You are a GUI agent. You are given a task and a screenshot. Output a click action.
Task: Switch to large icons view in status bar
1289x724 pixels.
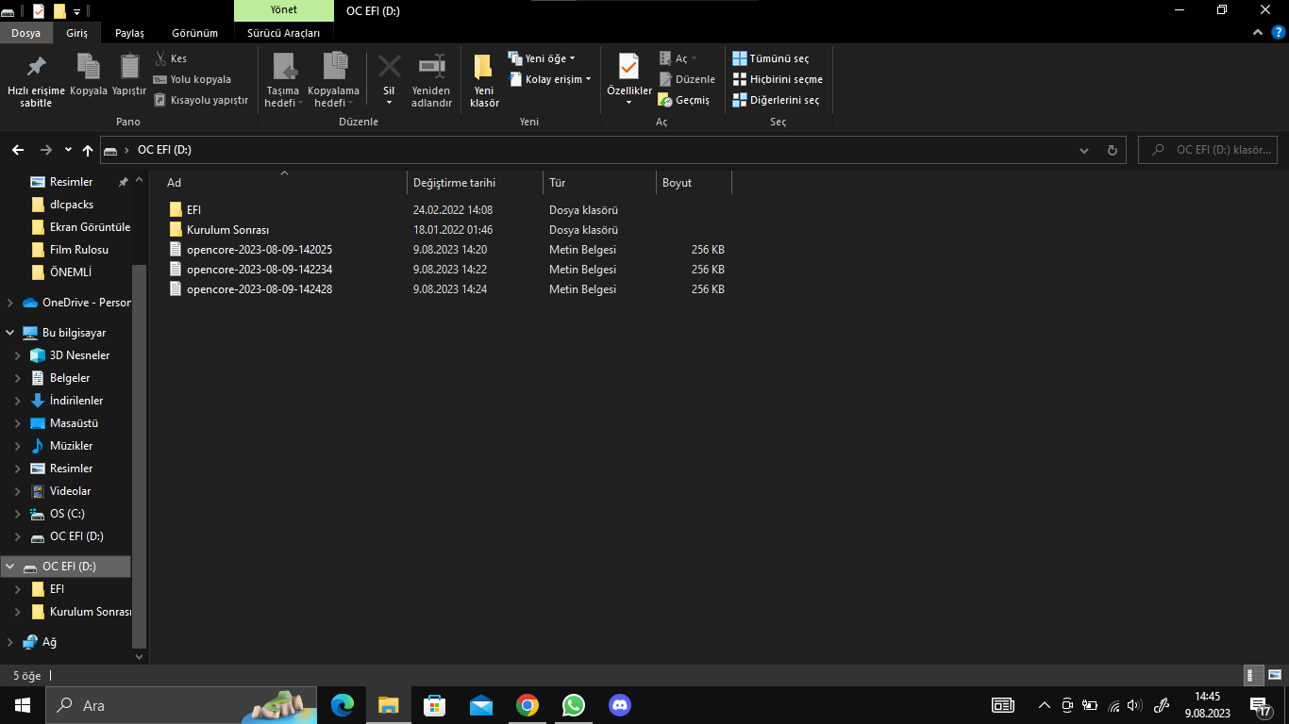(1274, 675)
